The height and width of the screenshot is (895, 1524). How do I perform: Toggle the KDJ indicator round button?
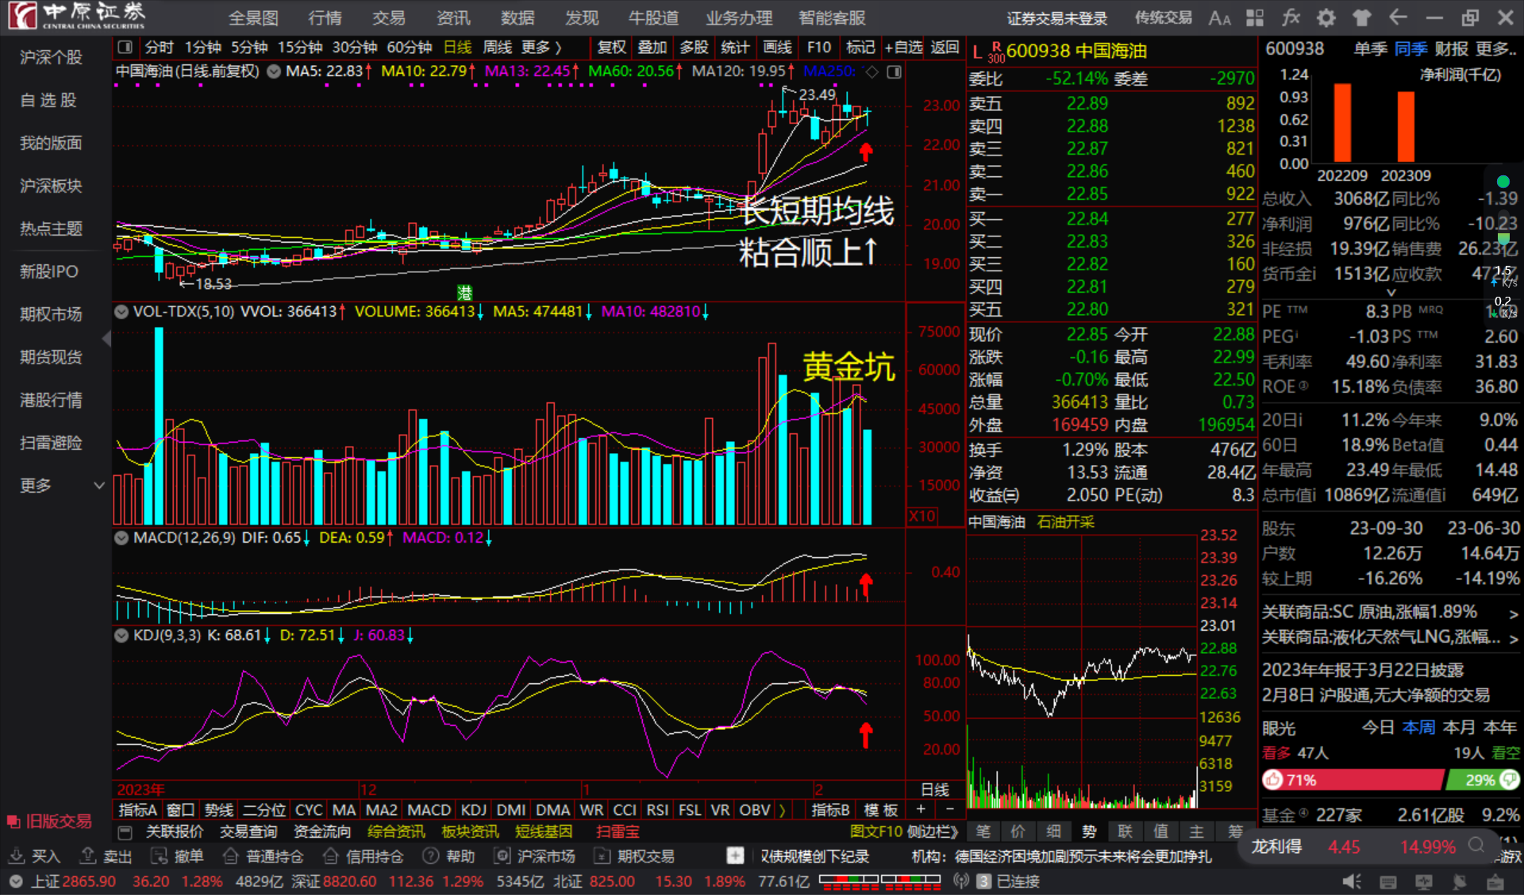(x=121, y=636)
